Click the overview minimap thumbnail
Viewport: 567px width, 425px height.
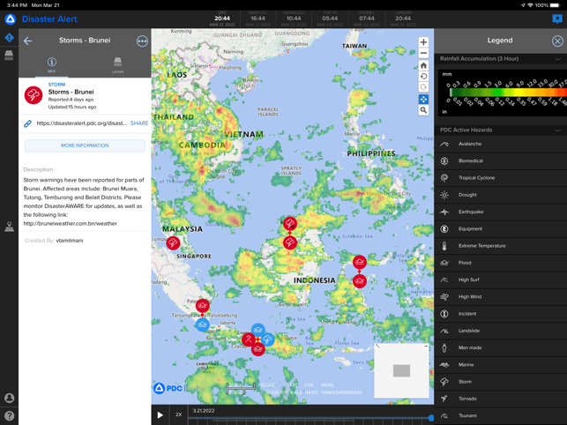point(402,370)
